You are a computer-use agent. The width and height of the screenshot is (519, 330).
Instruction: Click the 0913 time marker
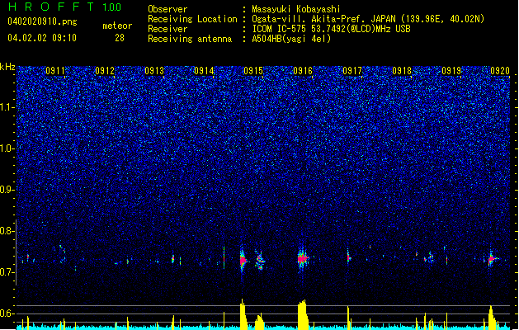(154, 71)
